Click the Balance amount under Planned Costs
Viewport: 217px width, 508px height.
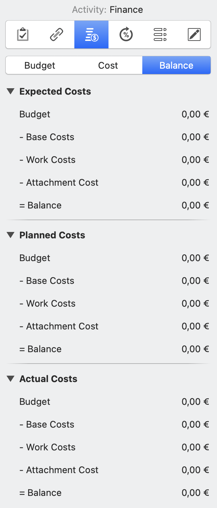pyautogui.click(x=195, y=349)
